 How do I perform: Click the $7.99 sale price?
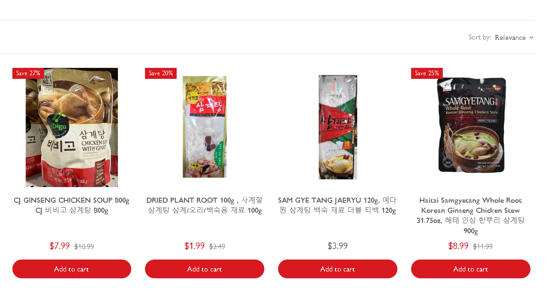pos(60,246)
